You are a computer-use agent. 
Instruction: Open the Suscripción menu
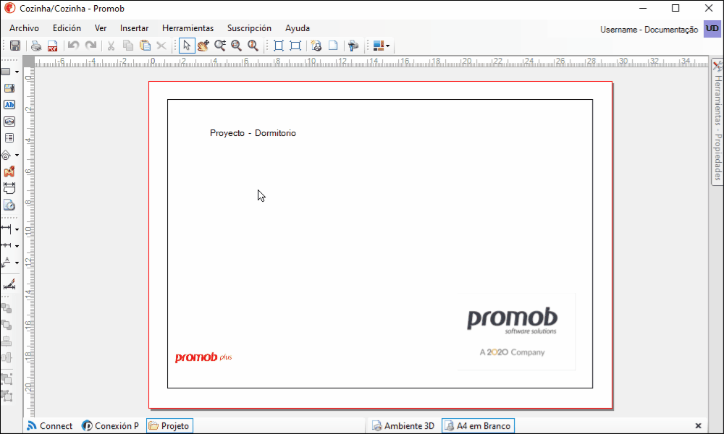pyautogui.click(x=249, y=28)
